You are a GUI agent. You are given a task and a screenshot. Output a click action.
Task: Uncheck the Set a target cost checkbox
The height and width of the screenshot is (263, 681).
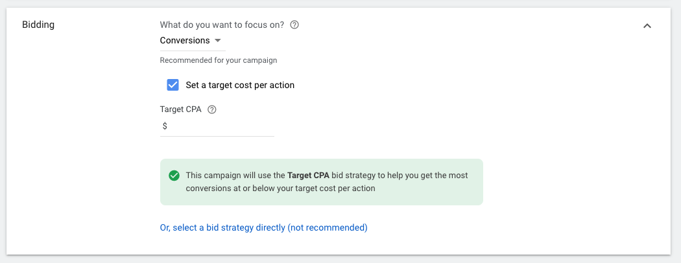(173, 85)
